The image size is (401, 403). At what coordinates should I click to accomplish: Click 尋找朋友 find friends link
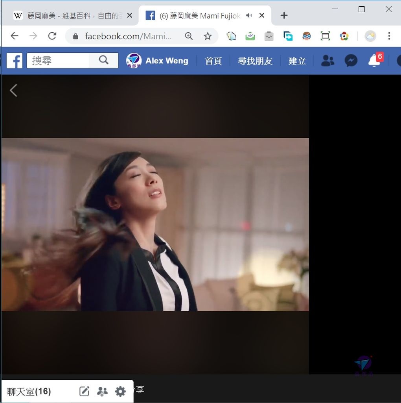click(255, 61)
